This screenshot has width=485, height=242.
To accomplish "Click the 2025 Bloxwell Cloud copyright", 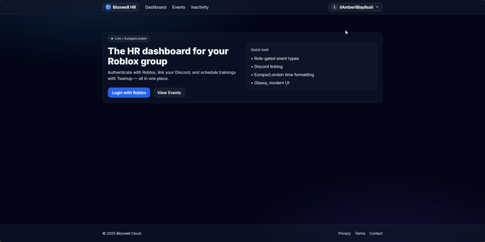I will tap(122, 233).
